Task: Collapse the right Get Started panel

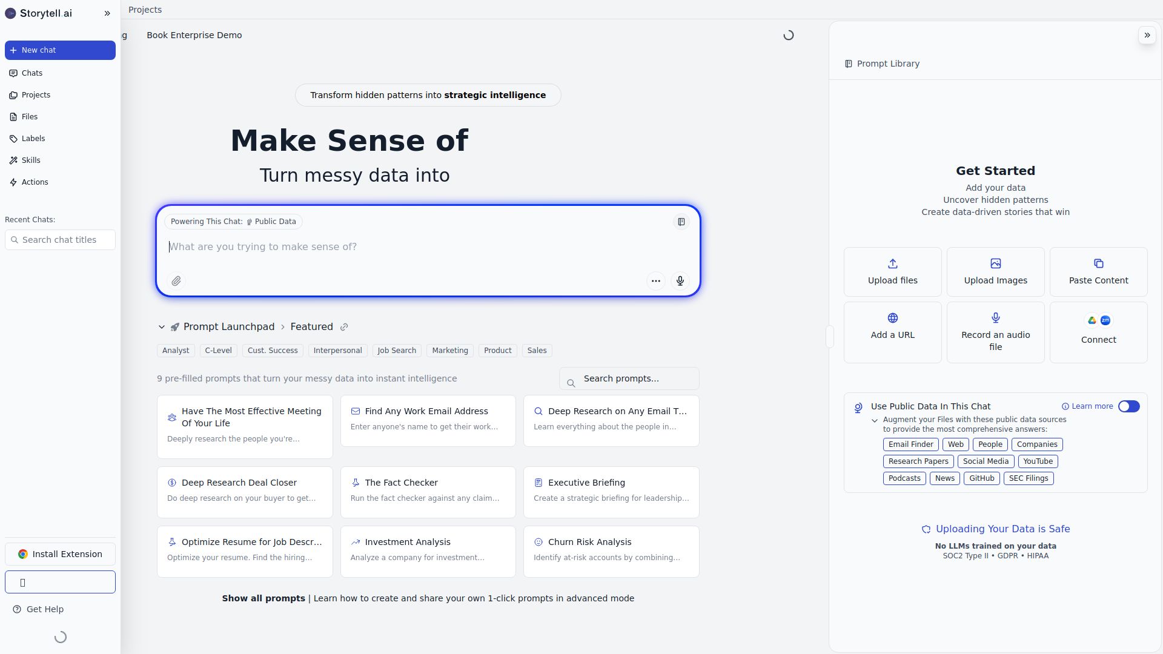Action: (x=1147, y=35)
